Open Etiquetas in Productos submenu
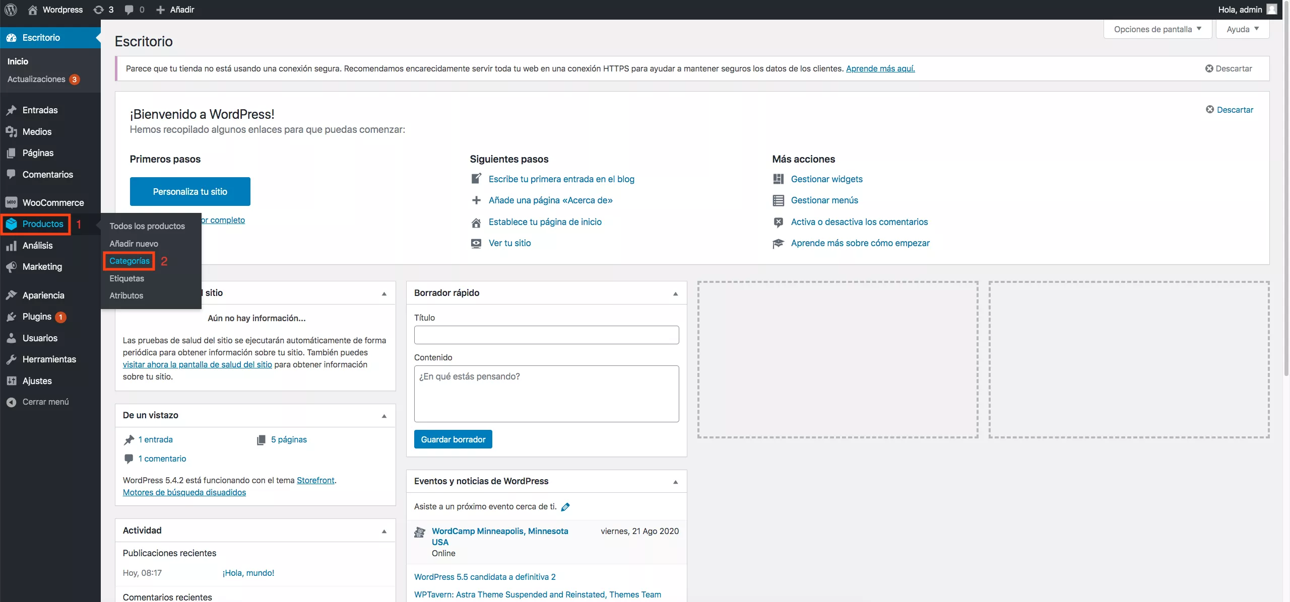The image size is (1290, 602). 126,278
